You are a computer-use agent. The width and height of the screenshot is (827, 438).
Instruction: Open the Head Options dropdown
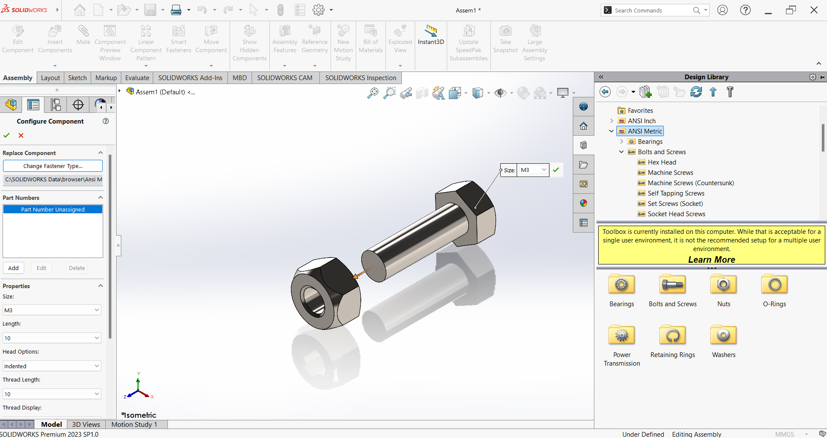tap(52, 366)
